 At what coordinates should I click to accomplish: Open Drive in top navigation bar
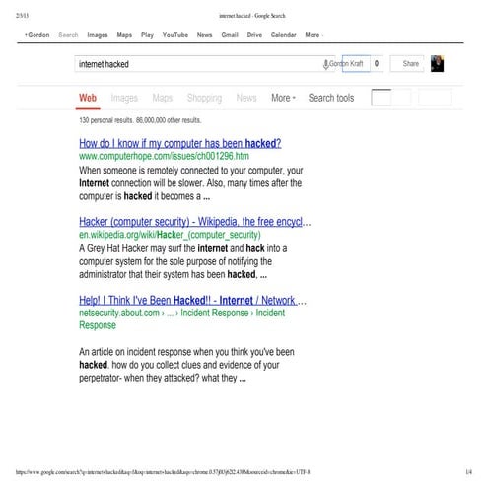[x=254, y=35]
